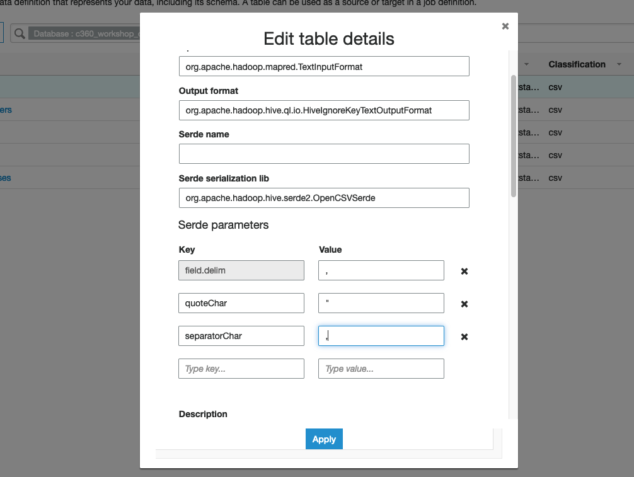Viewport: 634px width, 477px height.
Task: Edit the Input format text field
Action: [x=324, y=66]
